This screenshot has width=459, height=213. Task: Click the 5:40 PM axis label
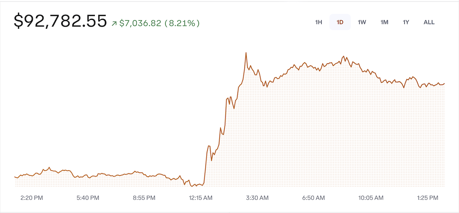tap(88, 198)
